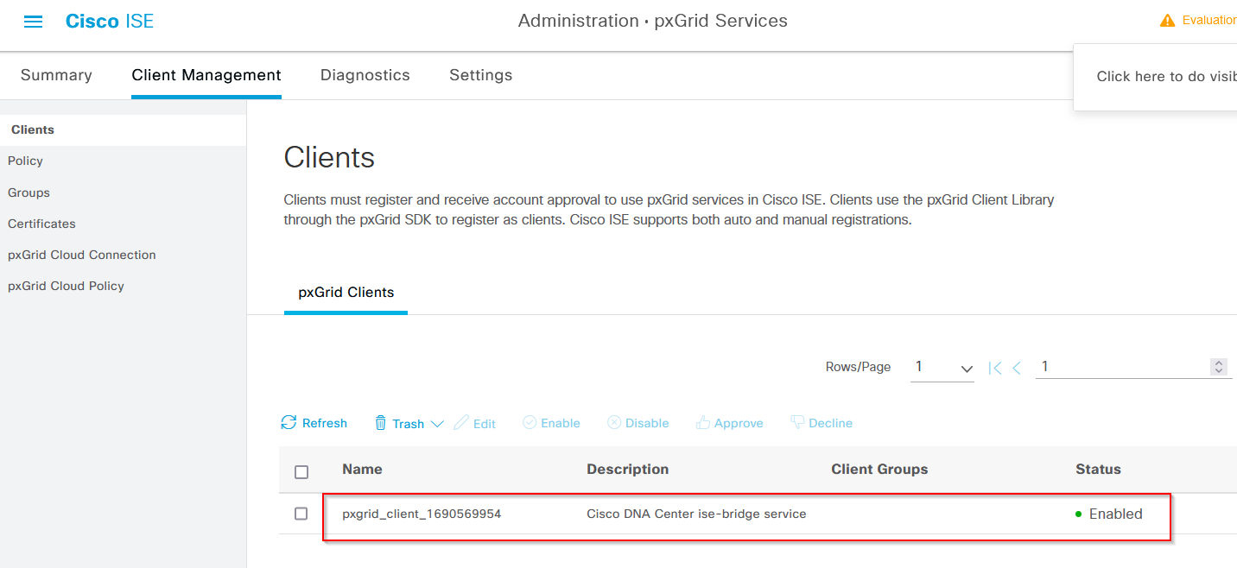Click the Status column header

pyautogui.click(x=1098, y=470)
